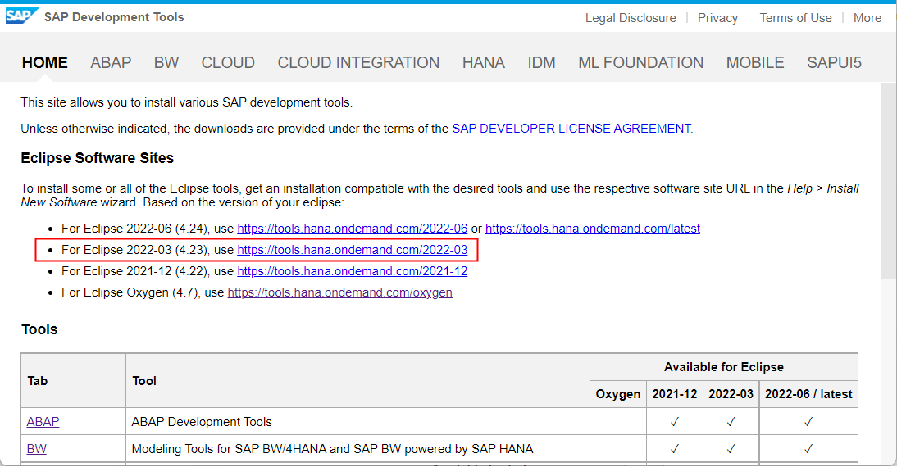This screenshot has height=467, width=897.
Task: Open SAP DEVELOPER LICENSE AGREEMENT link
Action: pyautogui.click(x=571, y=129)
